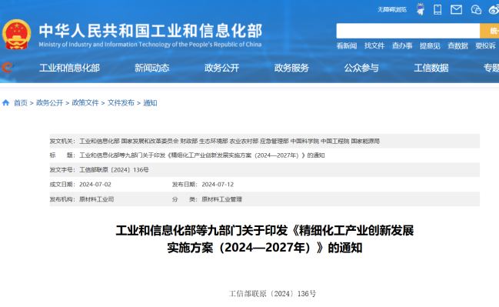The width and height of the screenshot is (499, 307).
Task: Click the site search input field
Action: pos(408,31)
